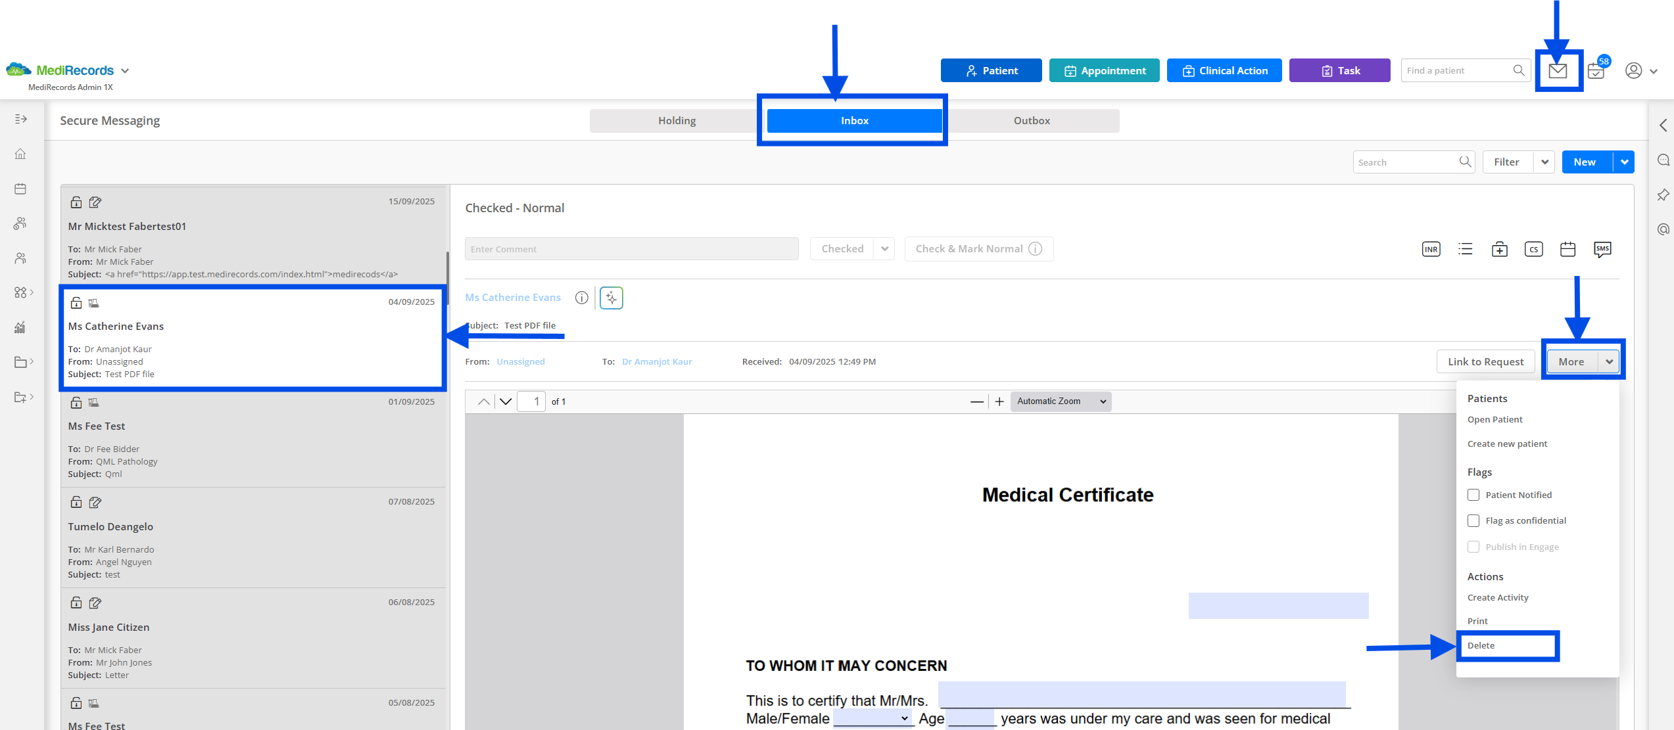Click the pin icon in right sidebar

pos(1663,194)
